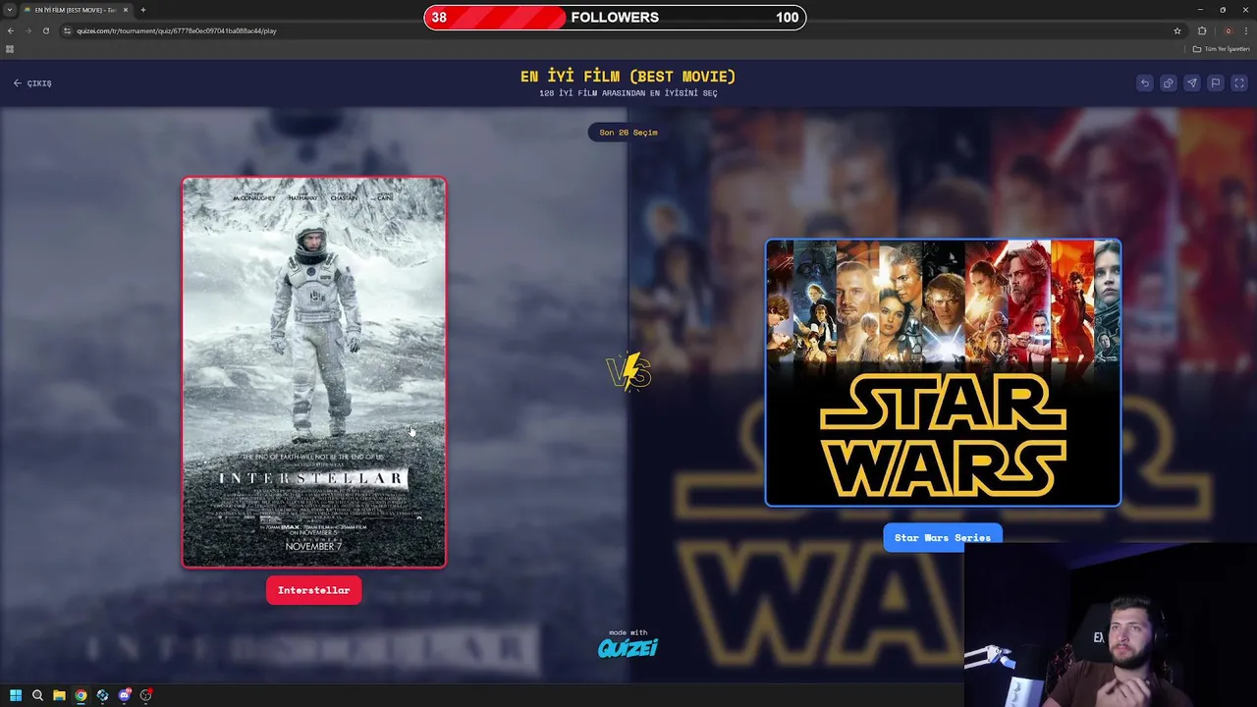Report the quiz with flag icon
The height and width of the screenshot is (707, 1257).
[x=1215, y=83]
